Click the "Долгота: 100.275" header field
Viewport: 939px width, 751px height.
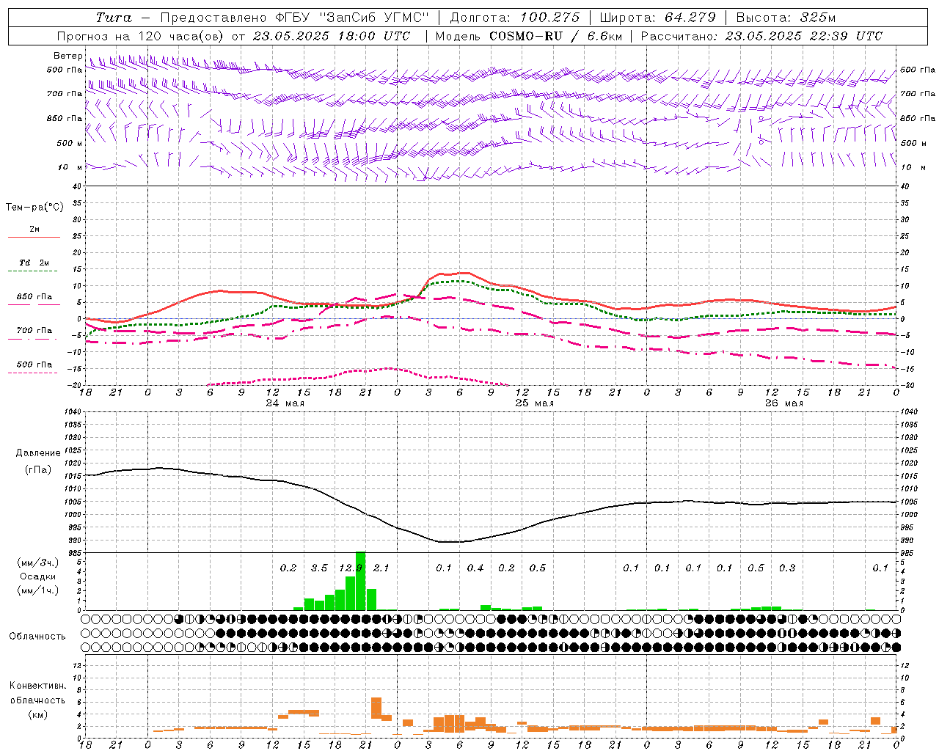[x=515, y=18]
